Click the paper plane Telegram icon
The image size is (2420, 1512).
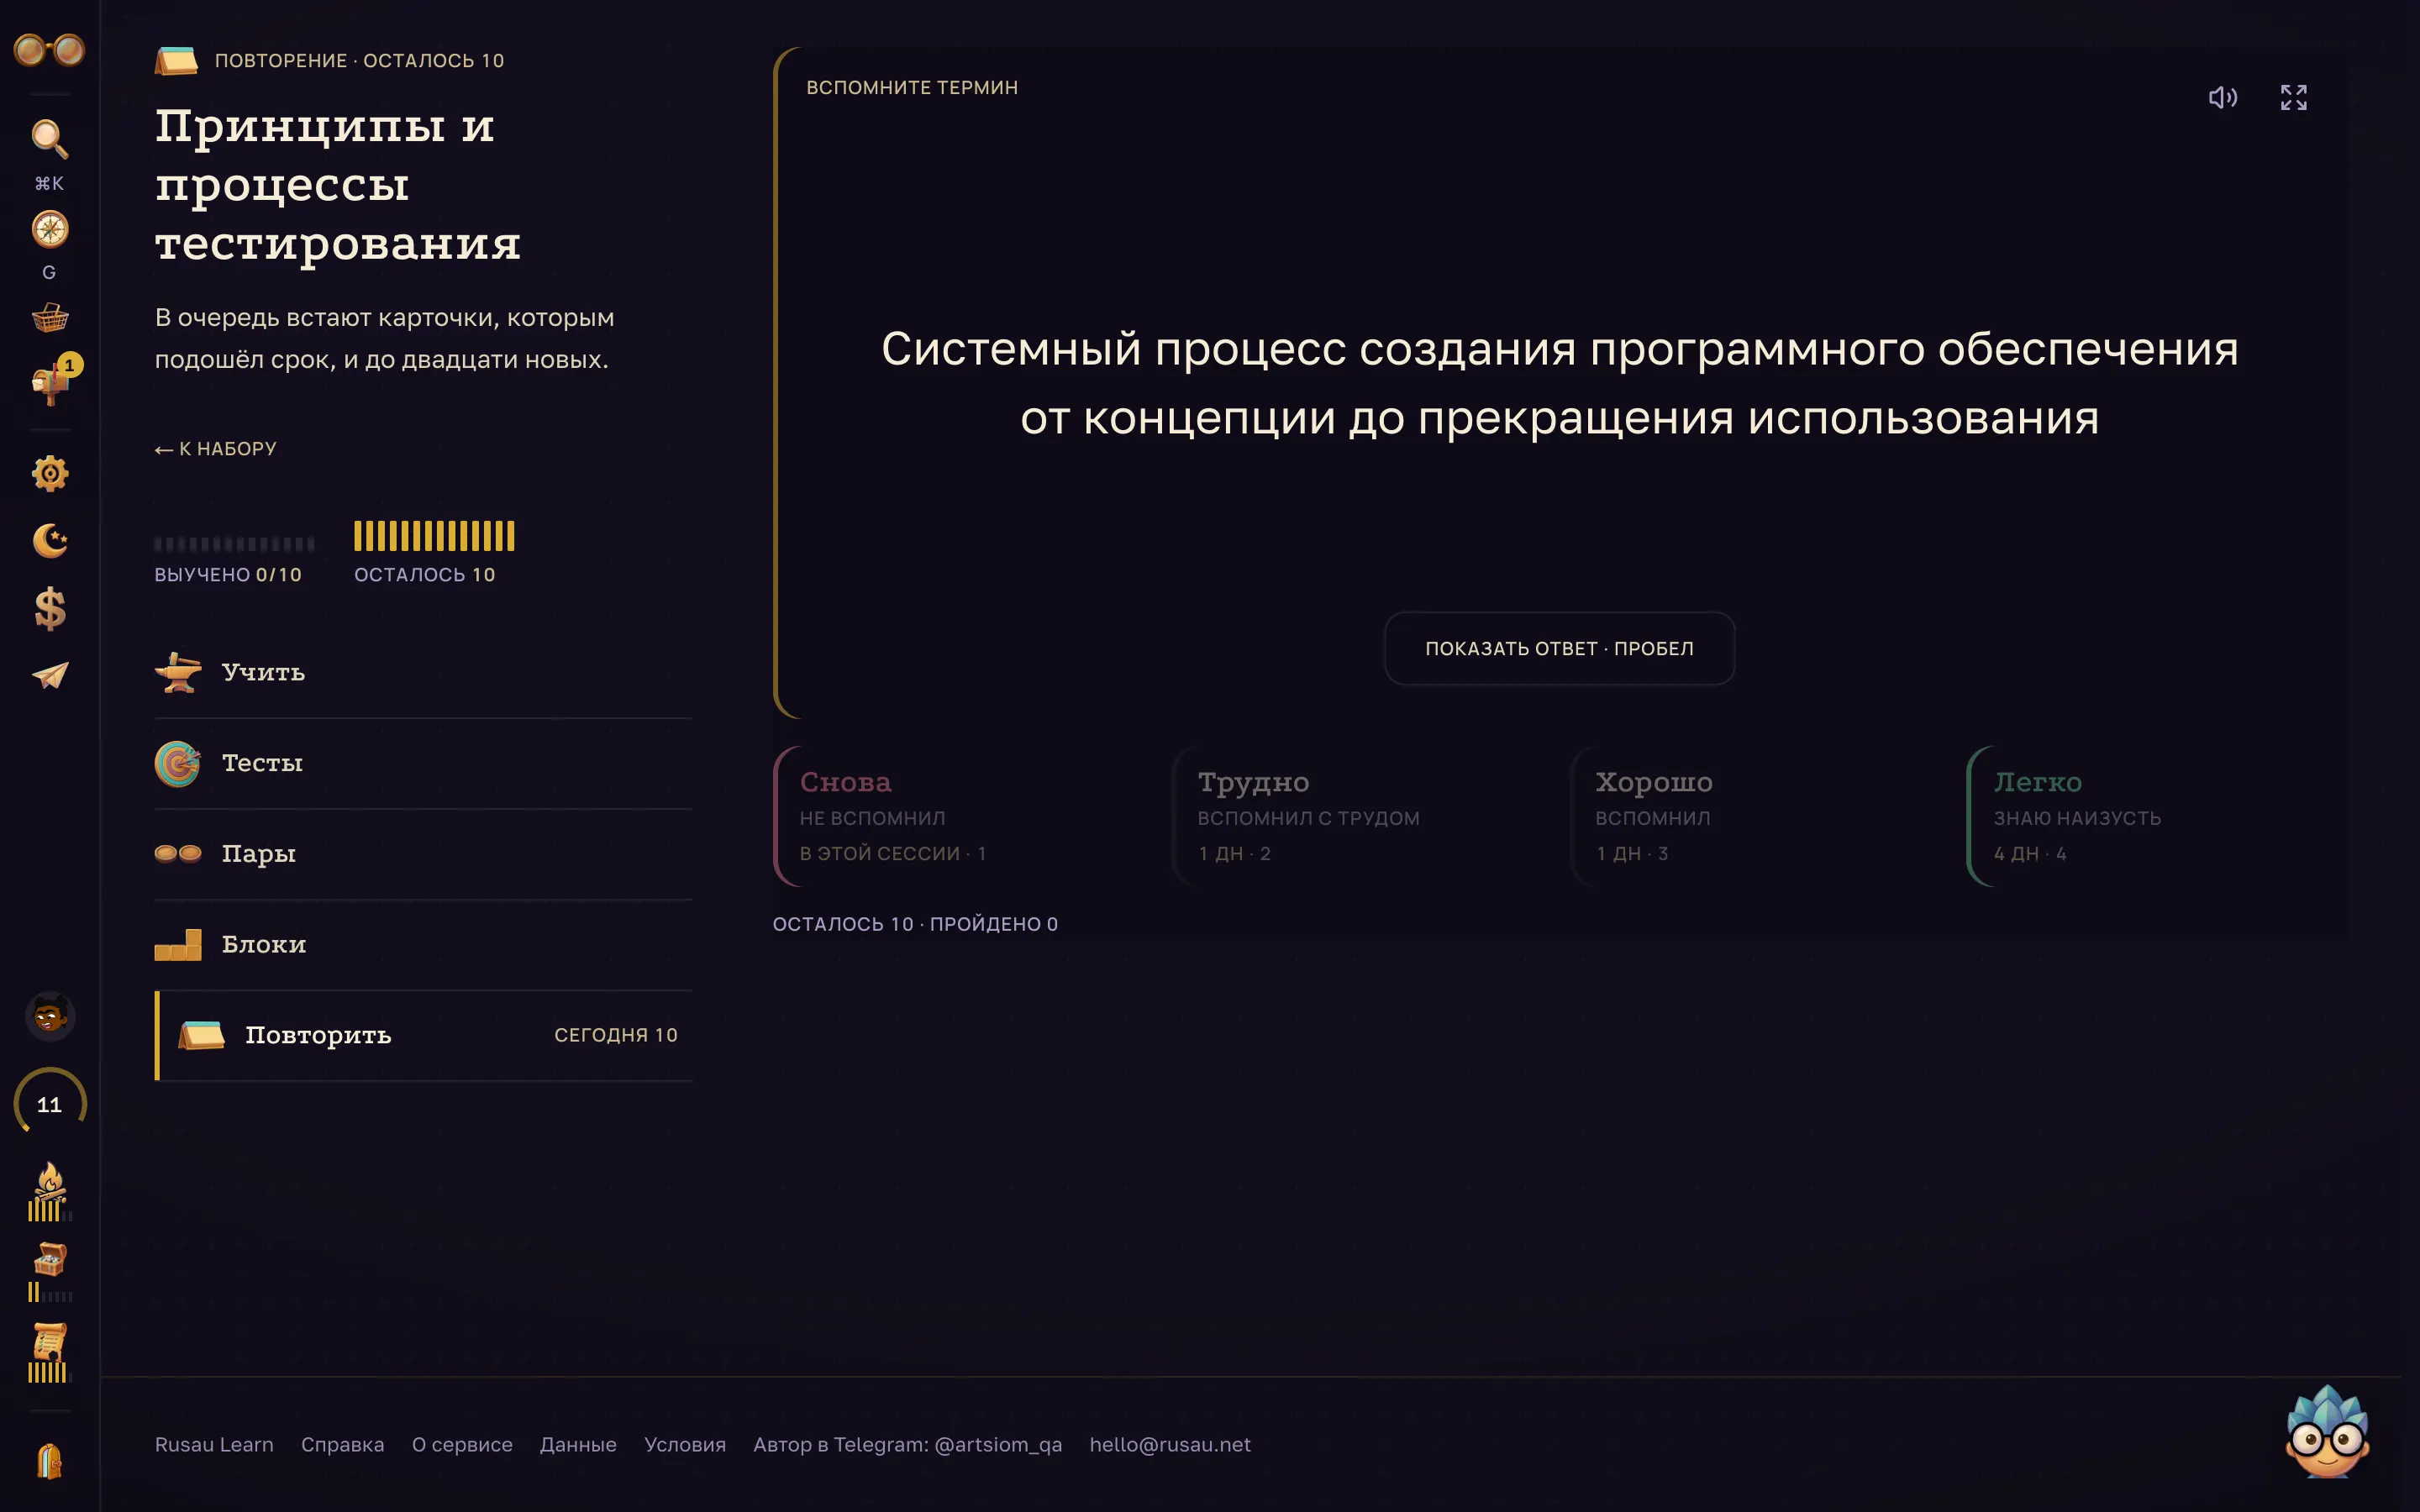click(49, 676)
